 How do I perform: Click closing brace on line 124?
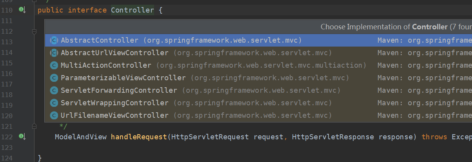coord(40,158)
